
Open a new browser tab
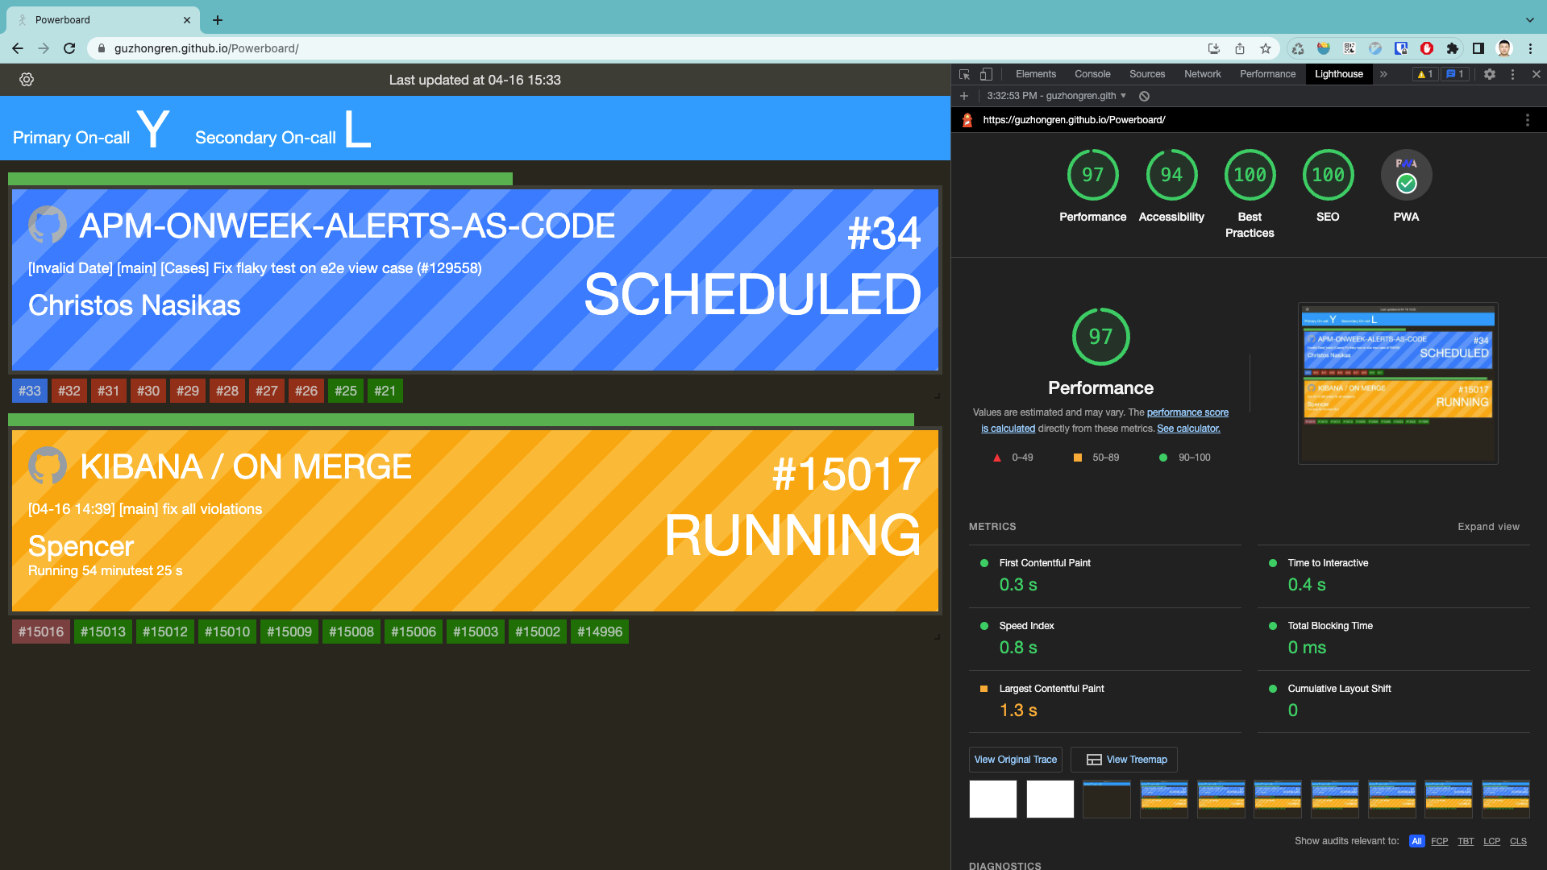[x=218, y=20]
